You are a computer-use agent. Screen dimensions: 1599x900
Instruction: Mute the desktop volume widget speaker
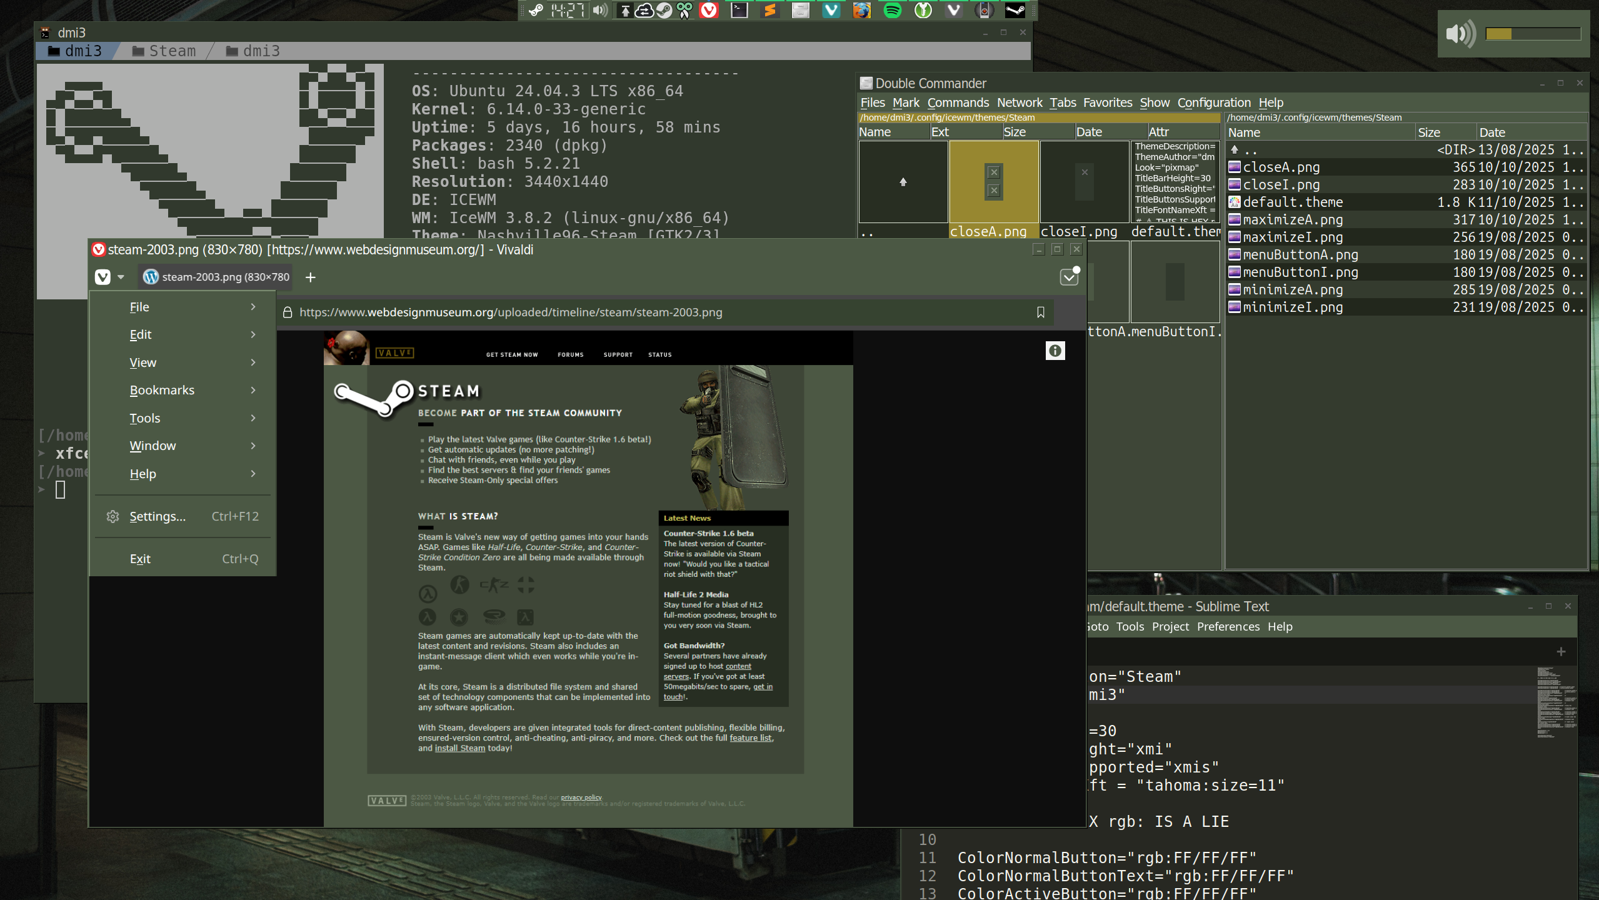click(x=1460, y=35)
